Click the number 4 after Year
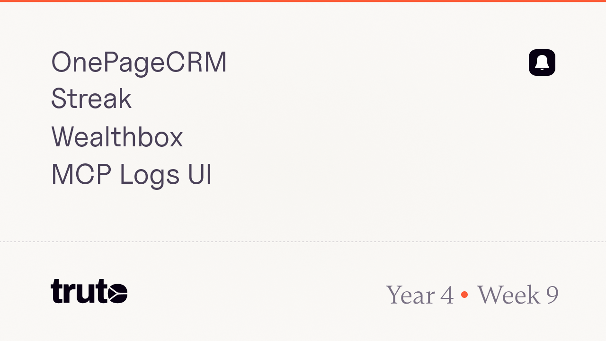This screenshot has height=341, width=606. point(447,295)
